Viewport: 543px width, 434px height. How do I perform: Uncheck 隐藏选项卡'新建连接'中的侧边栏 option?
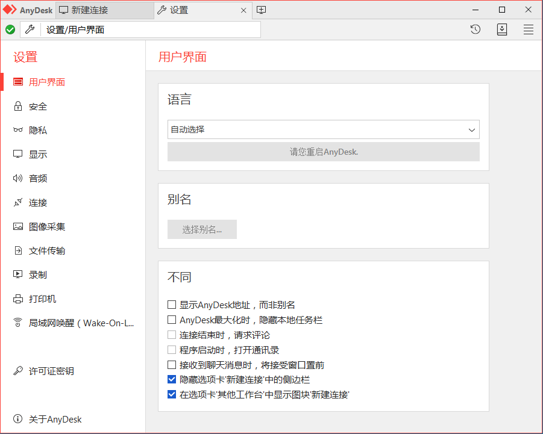tap(172, 380)
